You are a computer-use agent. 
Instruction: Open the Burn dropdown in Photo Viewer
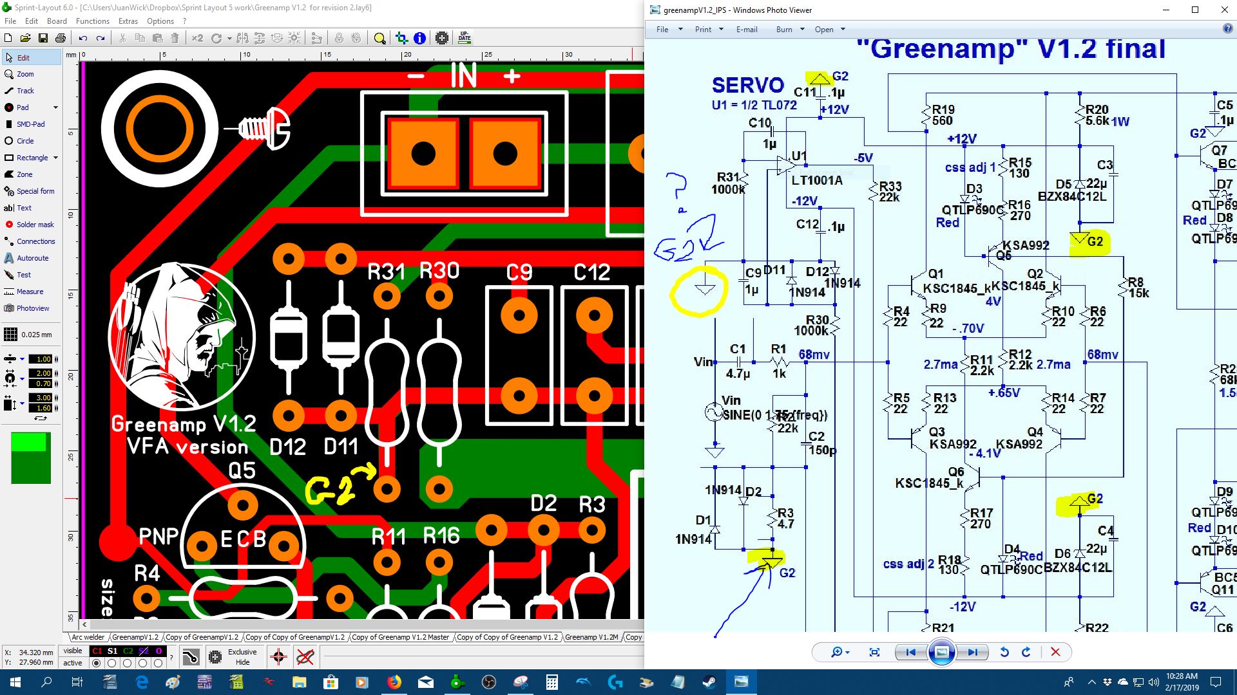pos(791,30)
